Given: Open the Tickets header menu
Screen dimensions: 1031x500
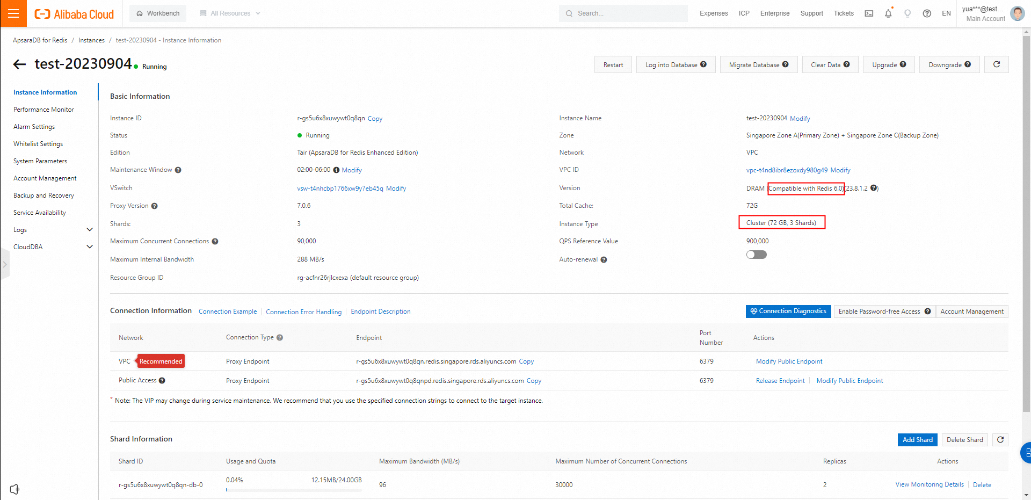Looking at the screenshot, I should coord(844,13).
